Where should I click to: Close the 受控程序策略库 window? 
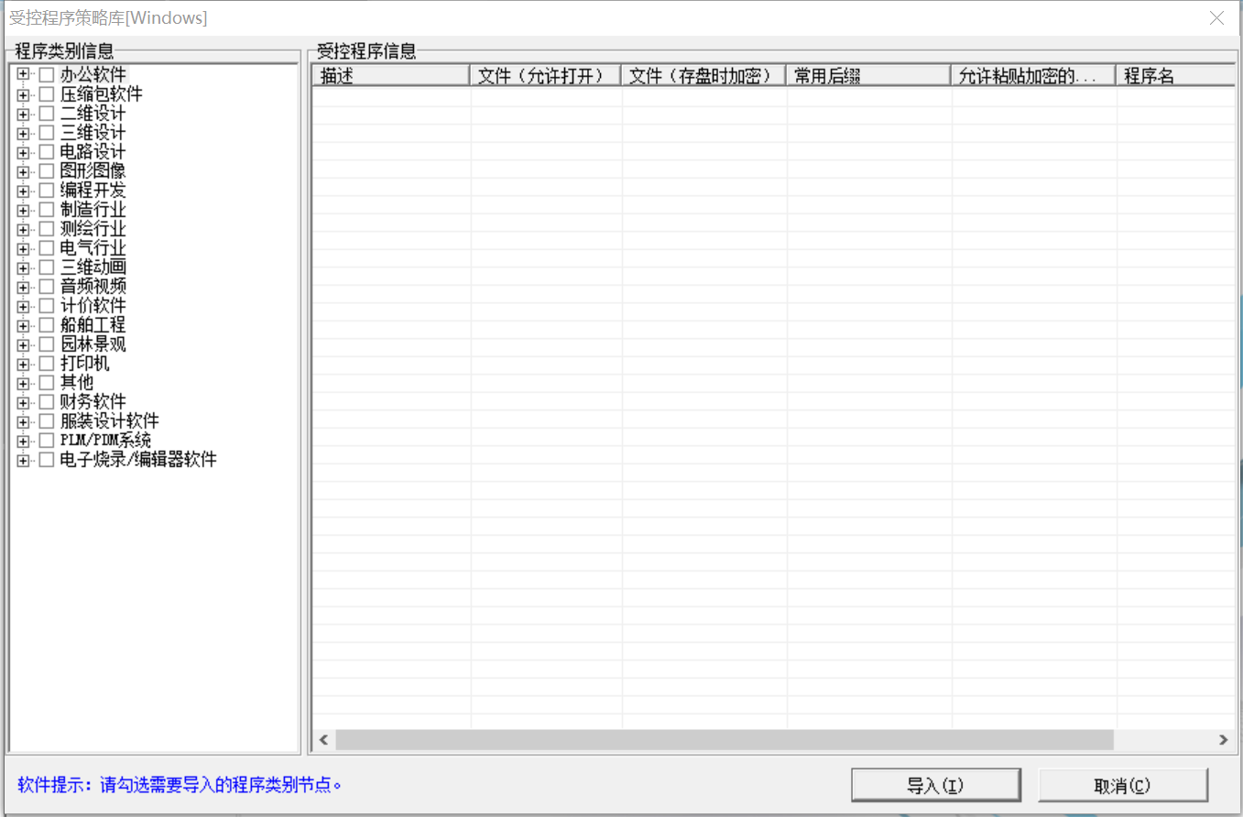coord(1216,17)
